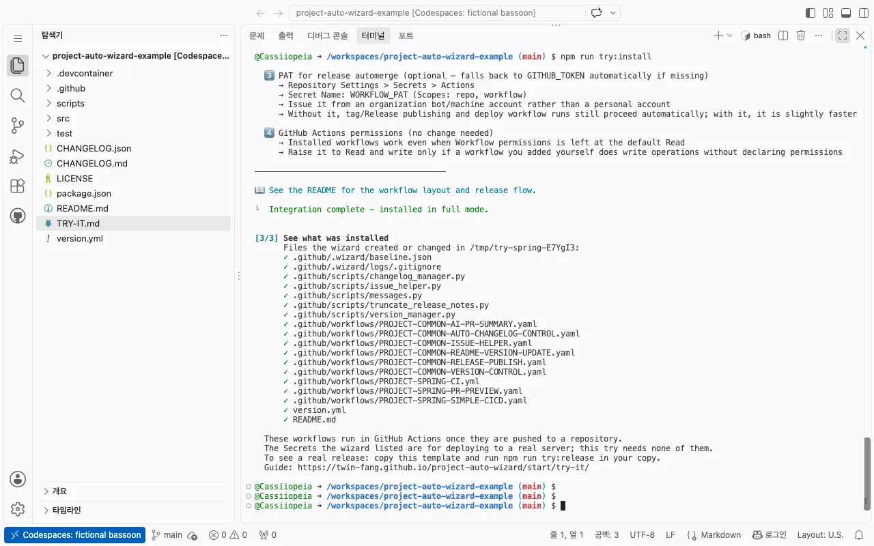This screenshot has width=874, height=546.
Task: Toggle the bottom panel visibility
Action: [846, 13]
